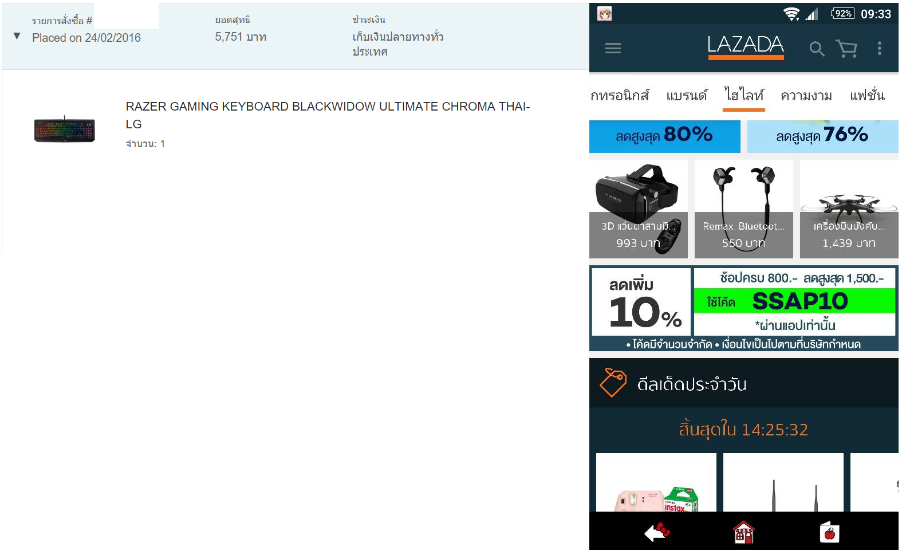Tap the mobile signal strength icon

pyautogui.click(x=812, y=14)
